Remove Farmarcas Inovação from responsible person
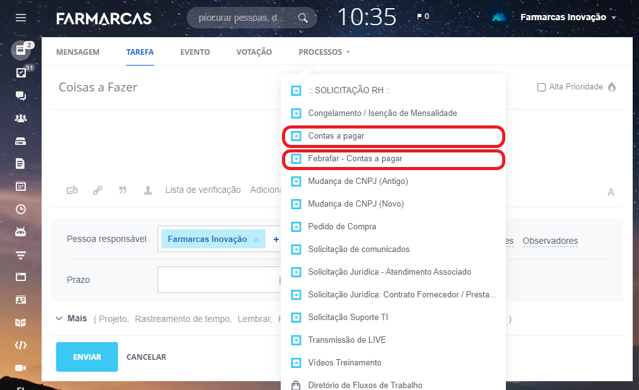 click(256, 239)
